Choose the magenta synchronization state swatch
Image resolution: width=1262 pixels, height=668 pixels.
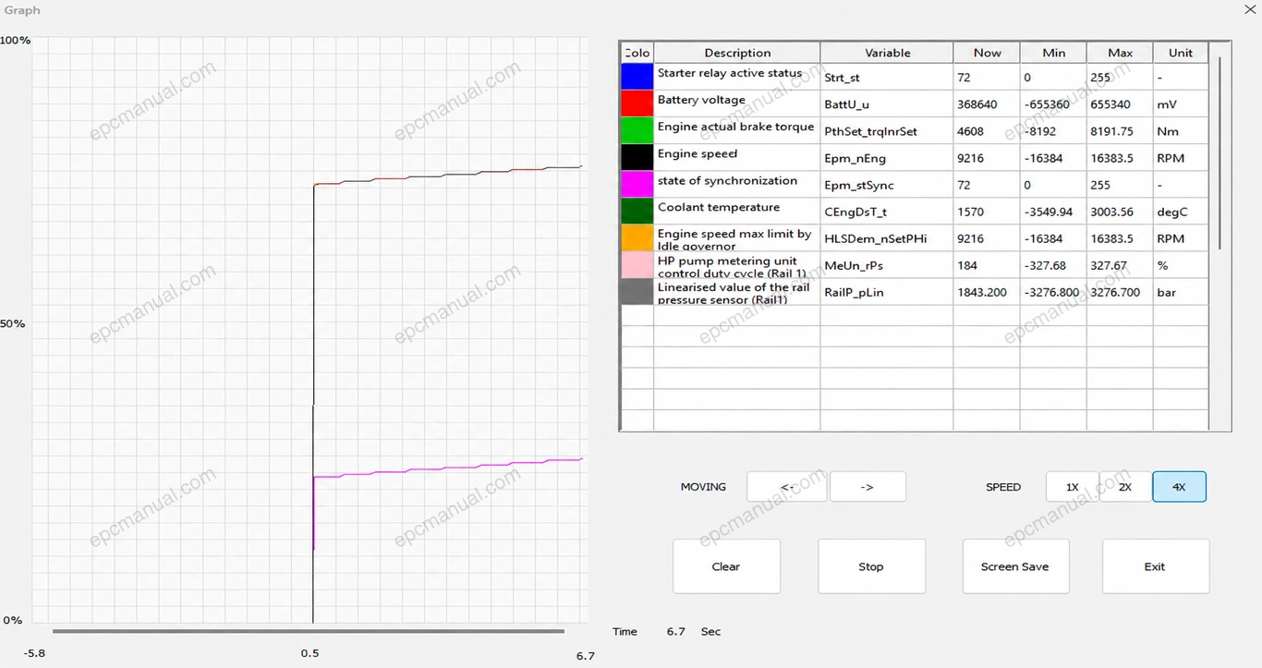click(x=637, y=184)
